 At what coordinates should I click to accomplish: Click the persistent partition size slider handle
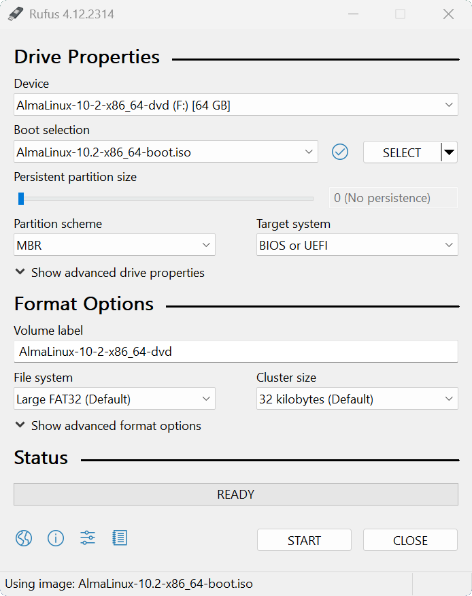point(21,199)
